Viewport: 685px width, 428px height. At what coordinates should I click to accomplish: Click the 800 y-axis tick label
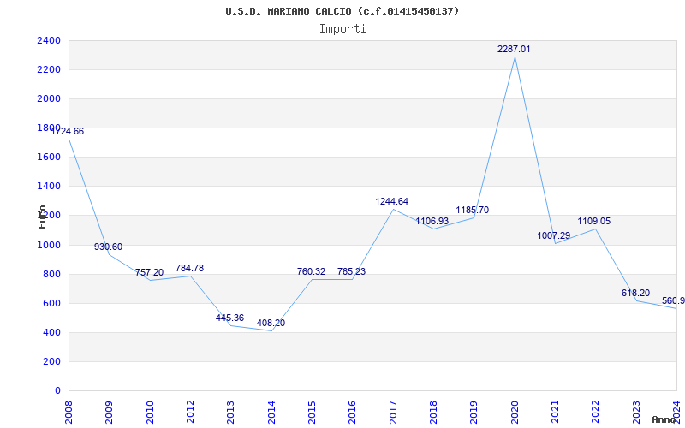tap(52, 274)
